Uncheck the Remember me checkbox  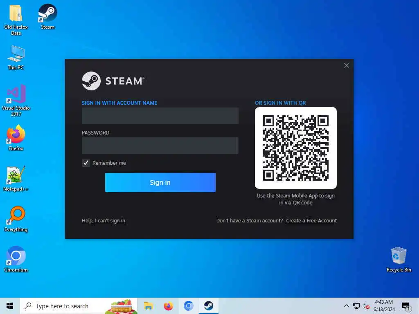coord(86,163)
